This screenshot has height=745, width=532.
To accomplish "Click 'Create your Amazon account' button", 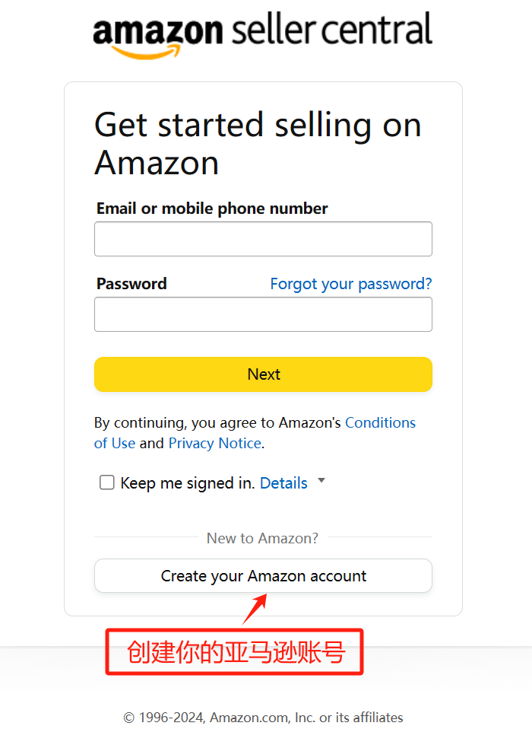I will pos(263,576).
